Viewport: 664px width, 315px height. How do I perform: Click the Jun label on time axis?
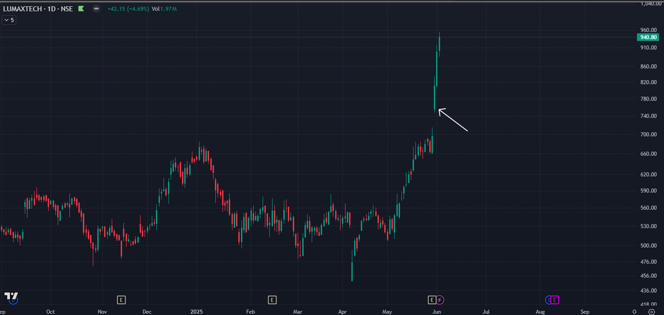click(437, 311)
